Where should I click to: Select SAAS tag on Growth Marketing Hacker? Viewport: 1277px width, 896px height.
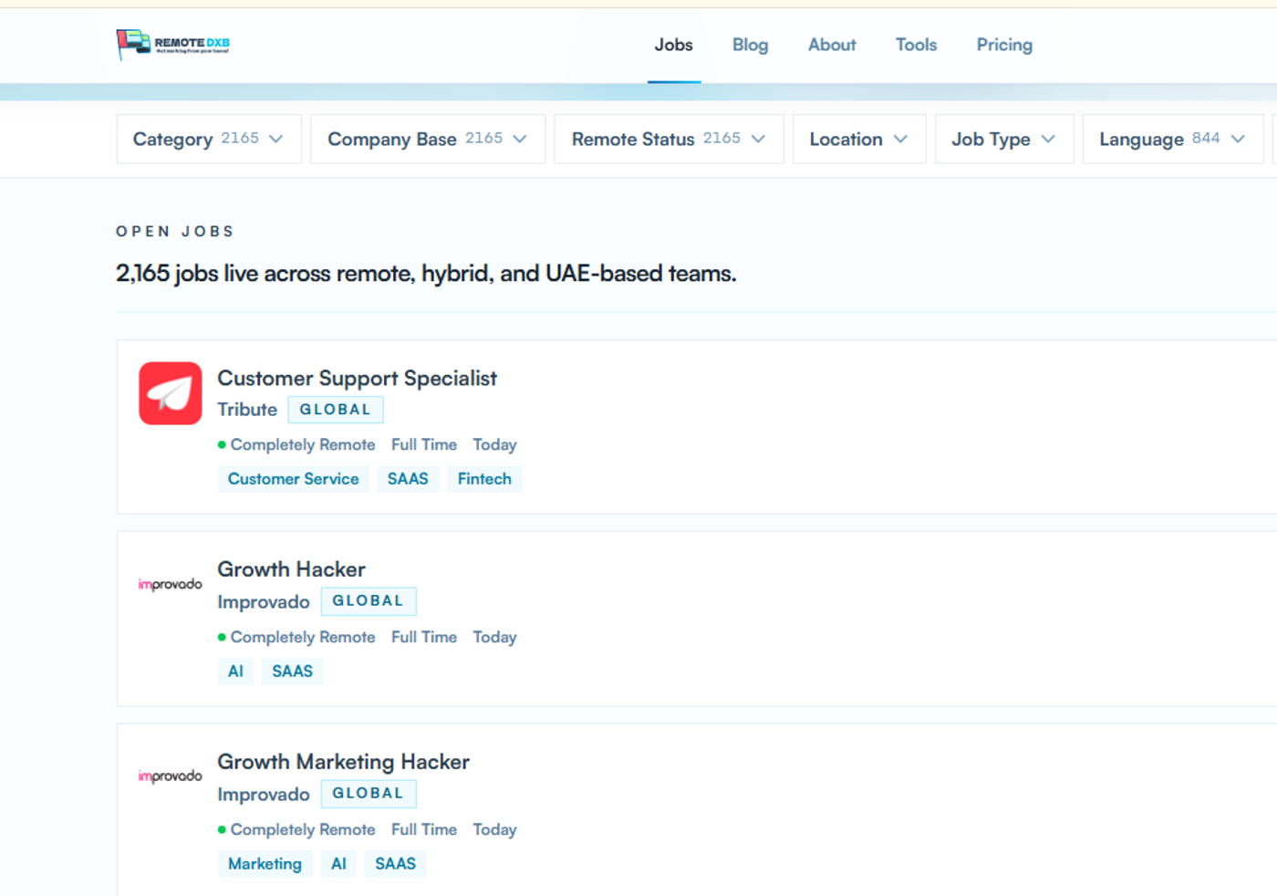point(396,864)
